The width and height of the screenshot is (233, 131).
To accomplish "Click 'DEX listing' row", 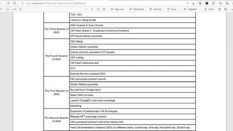I will click(133, 41).
